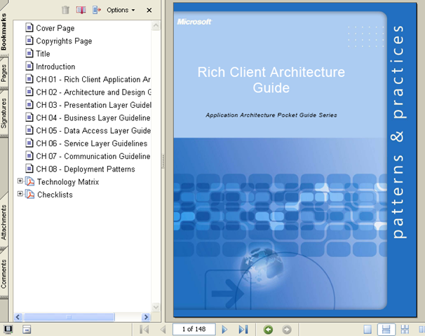Open the Signatures side tab

coord(4,113)
